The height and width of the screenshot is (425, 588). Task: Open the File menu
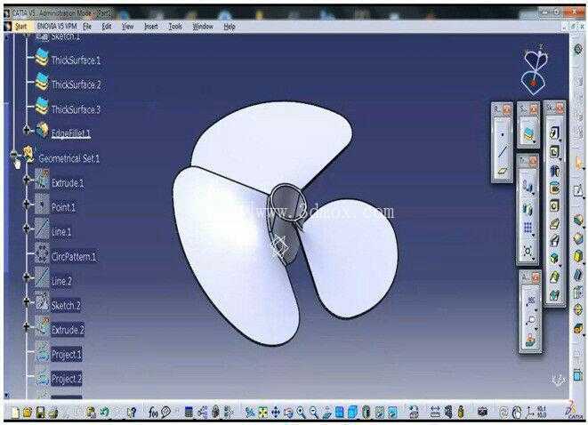tap(87, 27)
